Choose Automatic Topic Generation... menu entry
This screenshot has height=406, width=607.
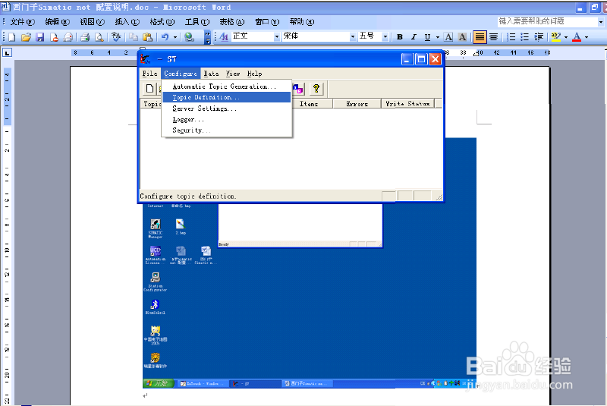click(x=226, y=87)
